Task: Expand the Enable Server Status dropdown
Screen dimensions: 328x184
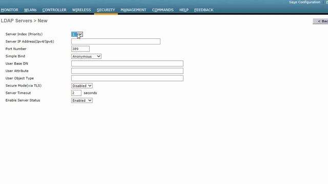Action: point(82,100)
